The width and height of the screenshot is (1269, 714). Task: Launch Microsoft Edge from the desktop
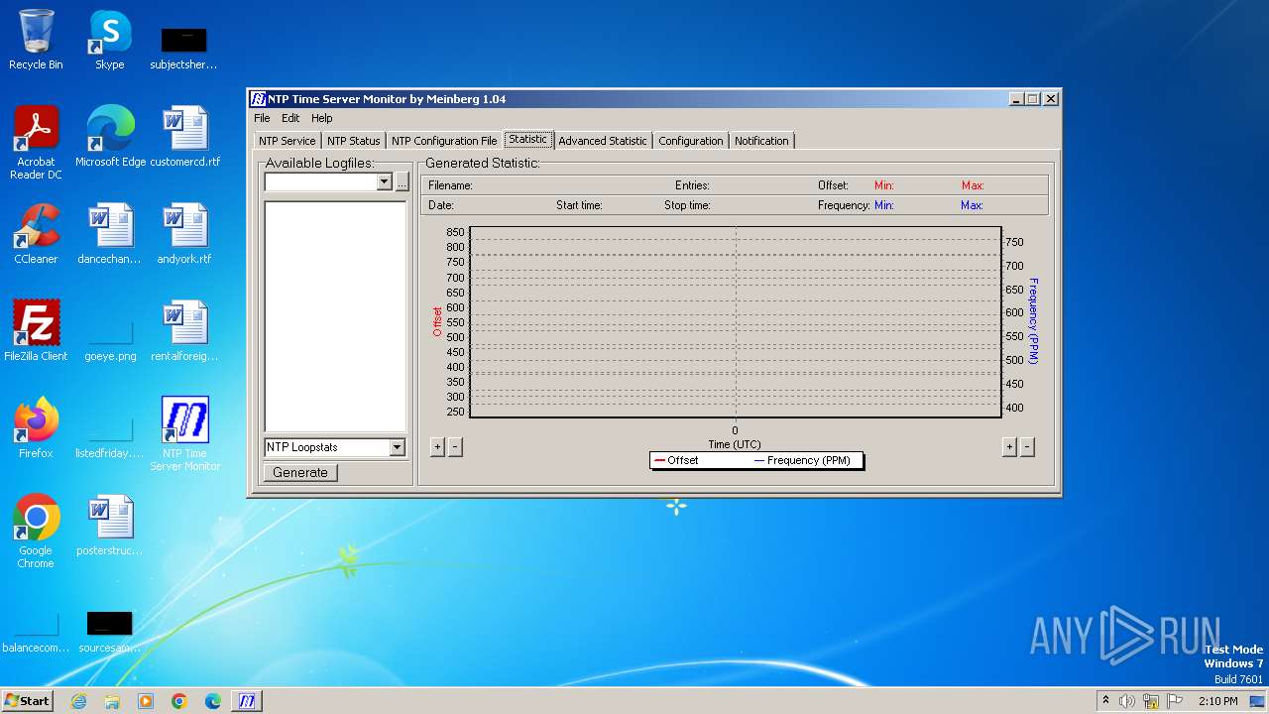(110, 137)
